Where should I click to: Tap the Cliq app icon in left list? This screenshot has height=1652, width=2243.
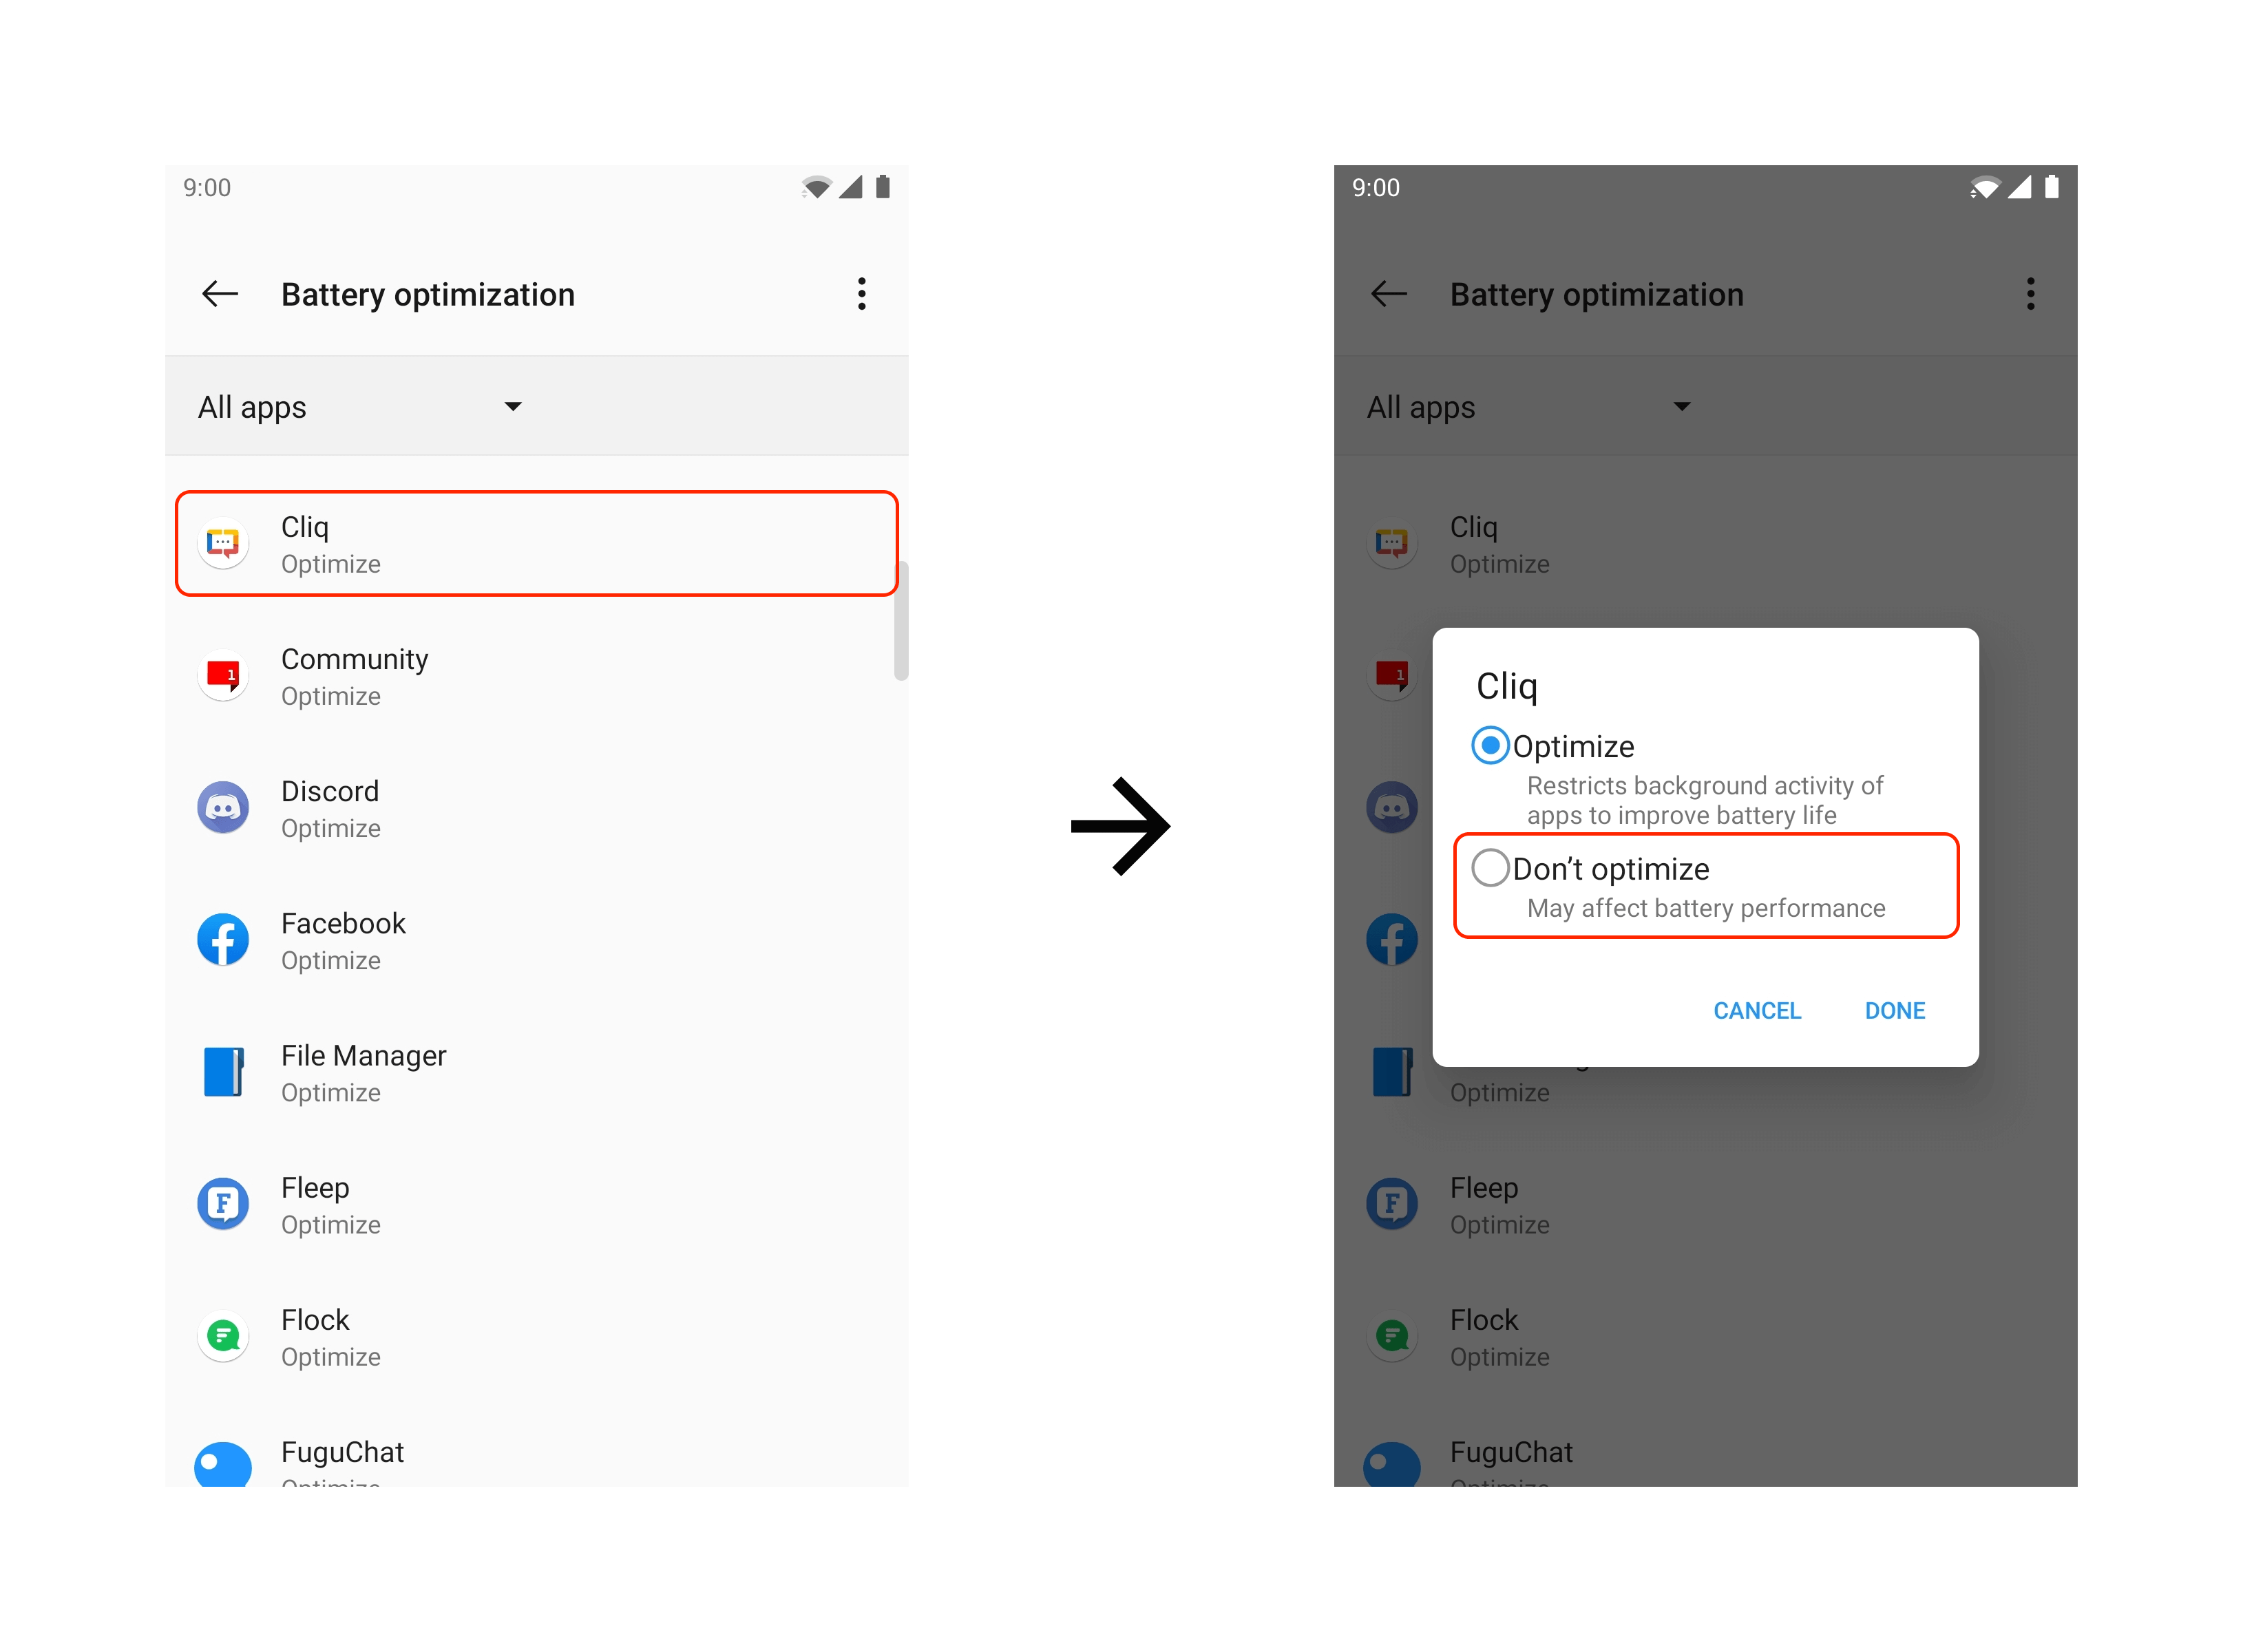[223, 543]
